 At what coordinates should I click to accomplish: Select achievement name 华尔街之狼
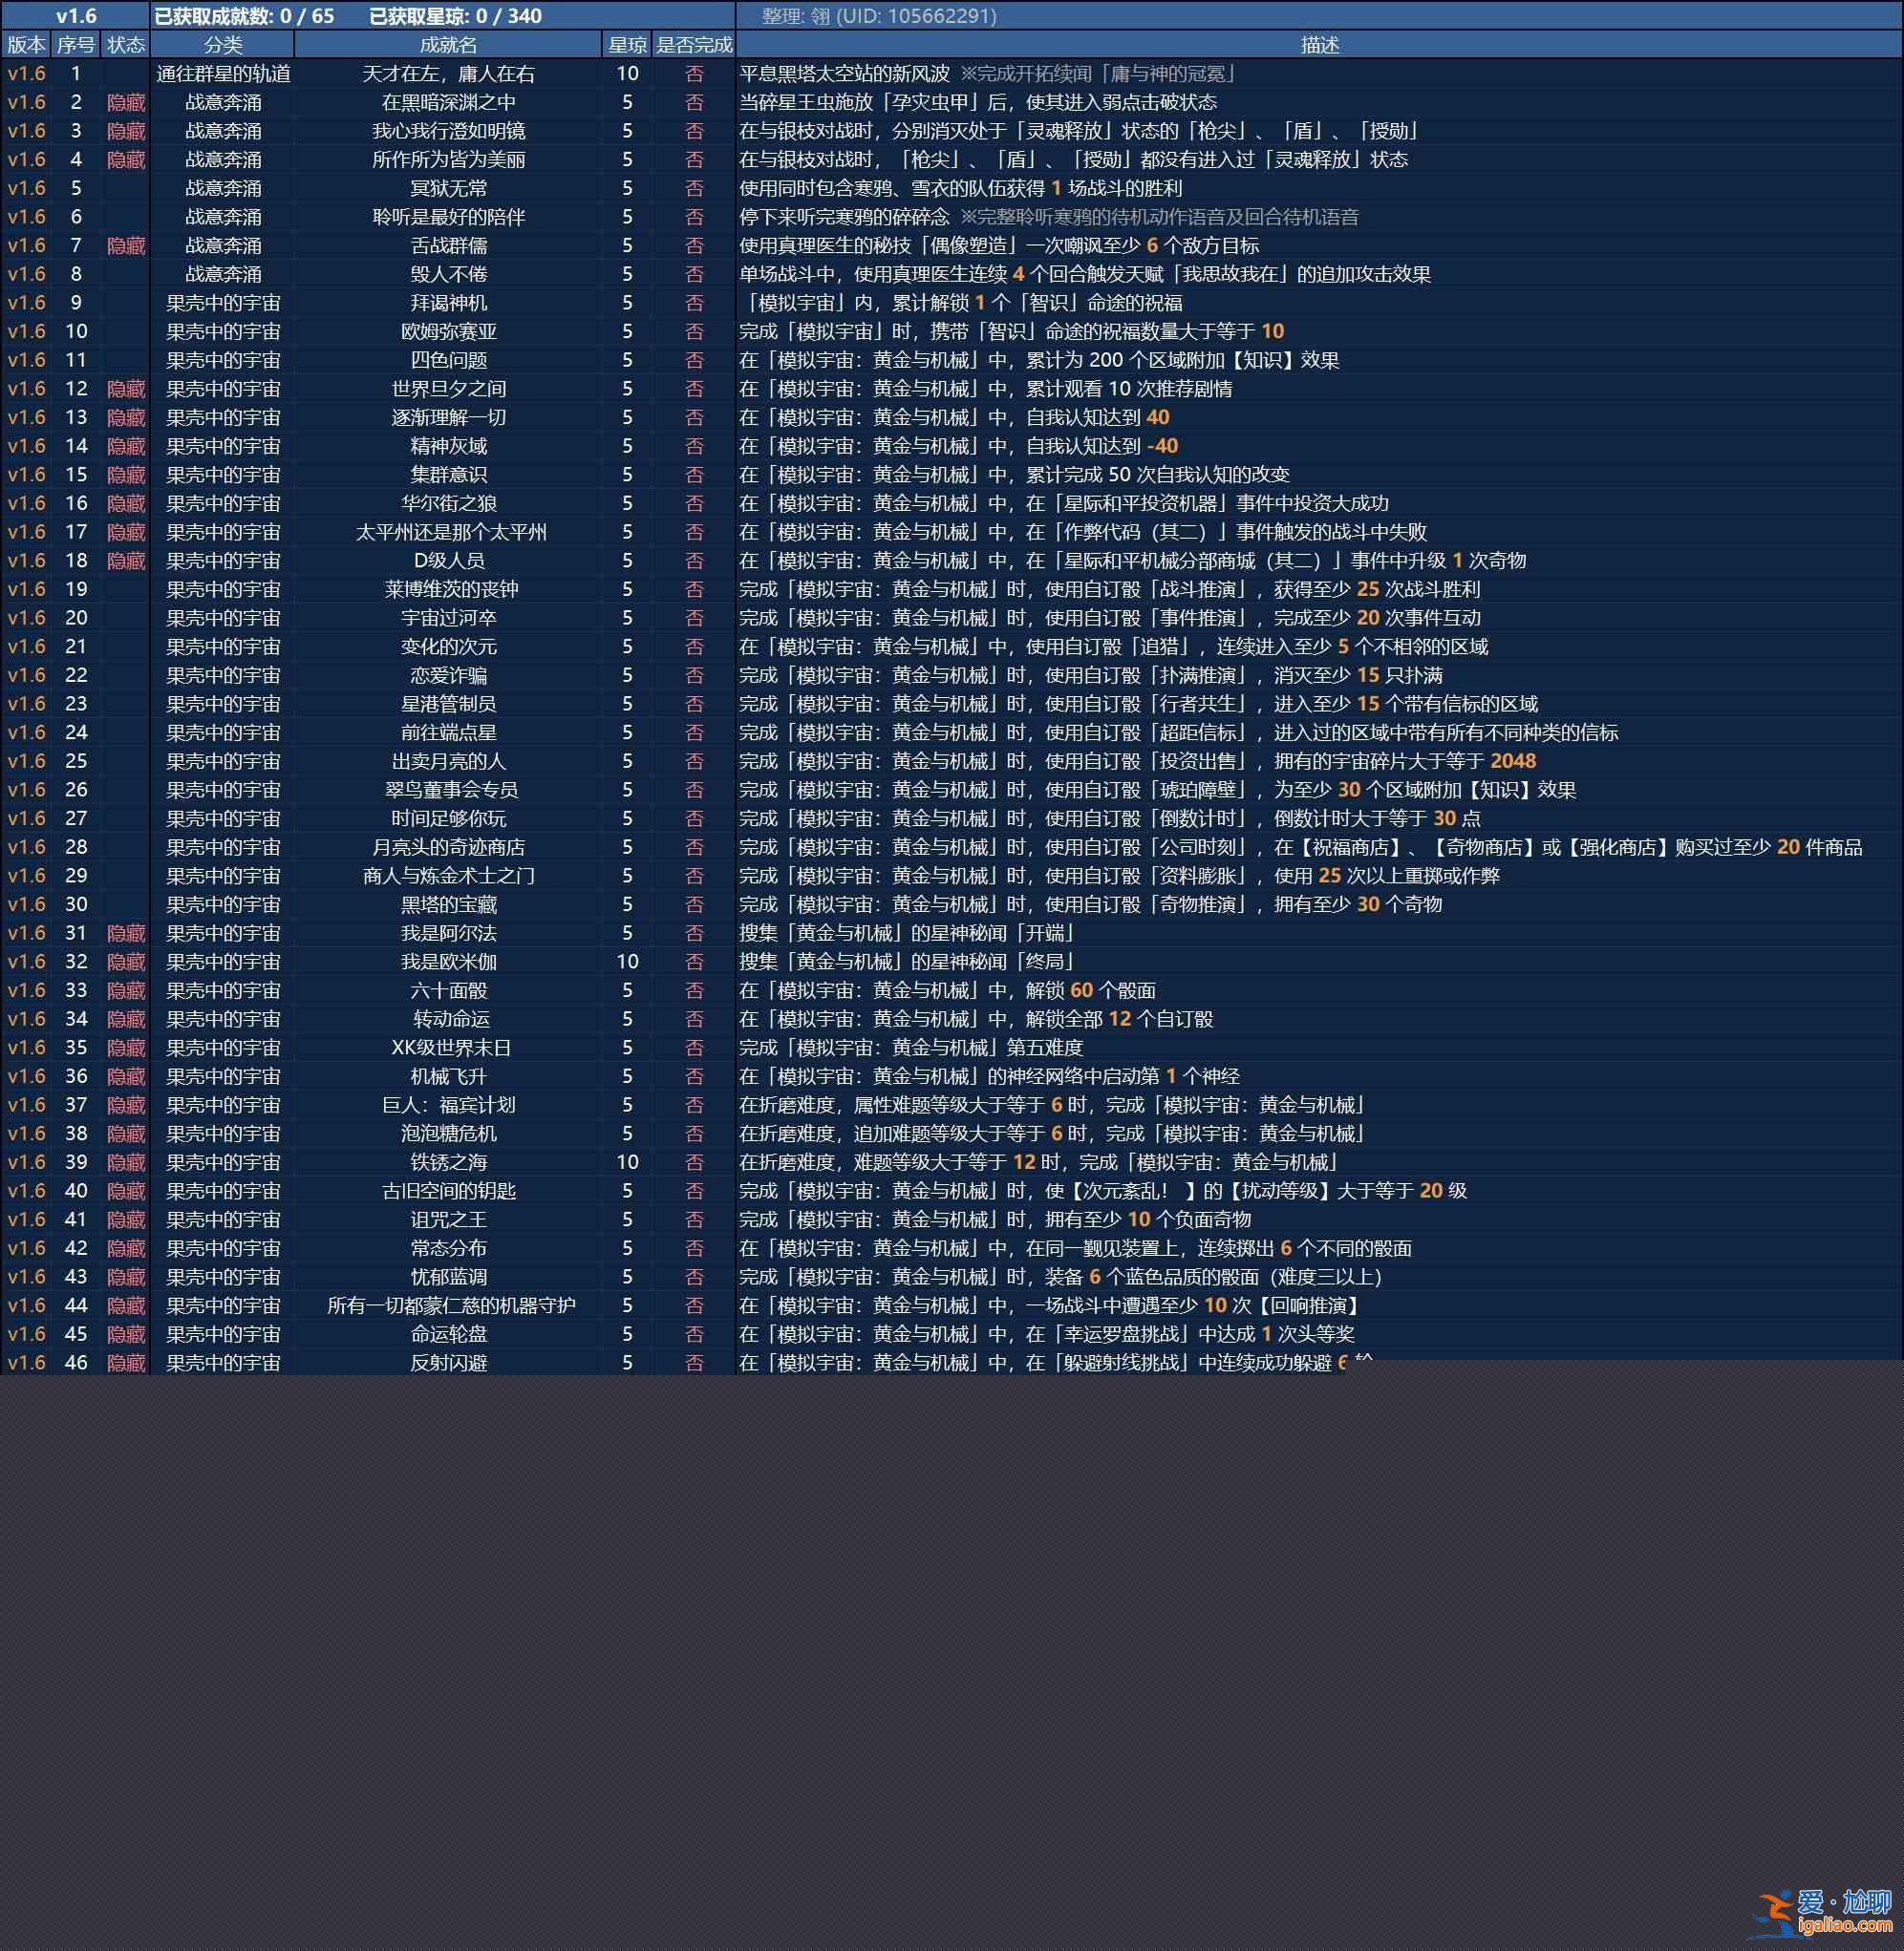(x=448, y=503)
